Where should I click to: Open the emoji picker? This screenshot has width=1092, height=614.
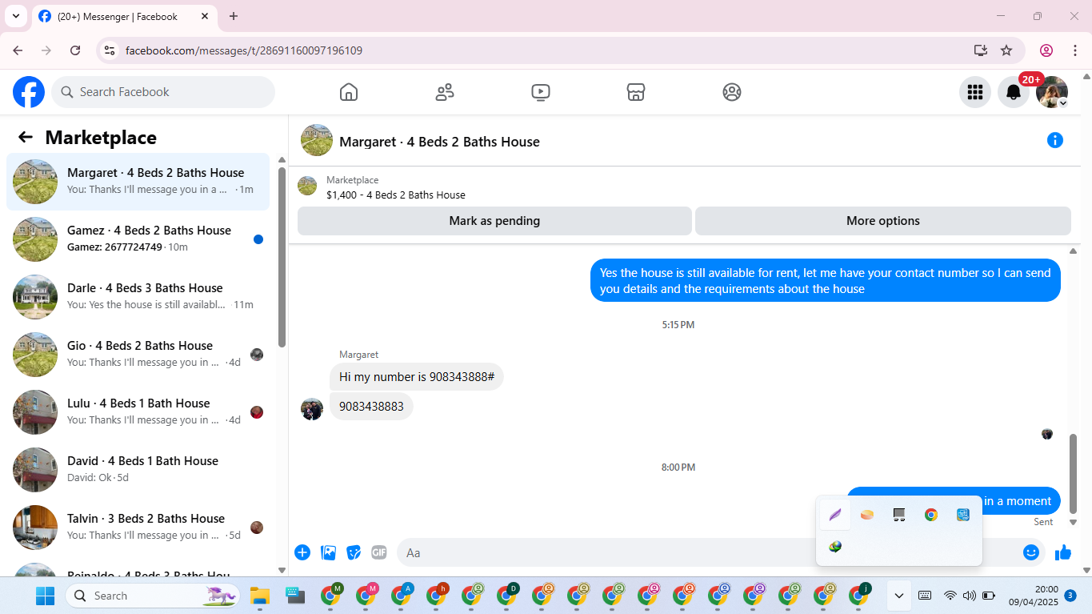click(x=1031, y=552)
